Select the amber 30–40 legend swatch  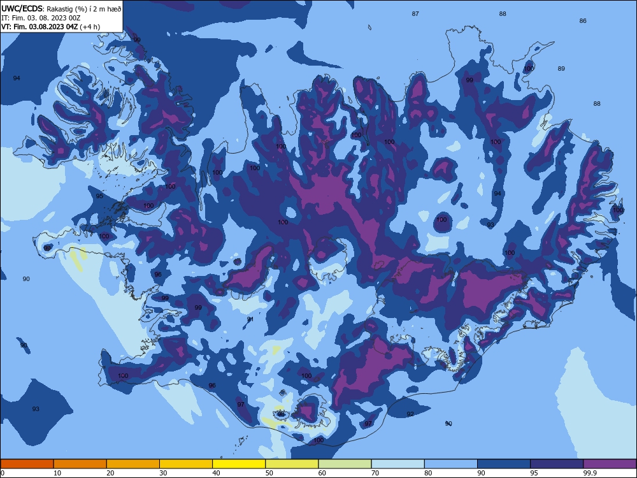coord(186,464)
